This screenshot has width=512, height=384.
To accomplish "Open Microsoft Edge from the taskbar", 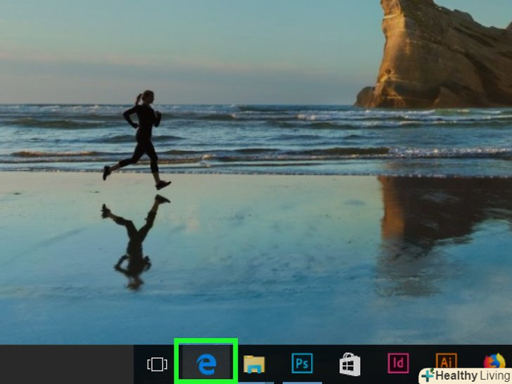I will [x=207, y=364].
